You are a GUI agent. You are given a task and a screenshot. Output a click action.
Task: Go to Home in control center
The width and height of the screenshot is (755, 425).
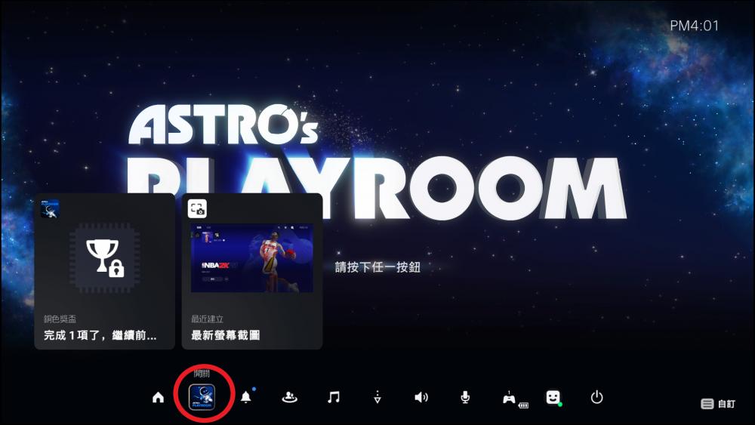158,398
